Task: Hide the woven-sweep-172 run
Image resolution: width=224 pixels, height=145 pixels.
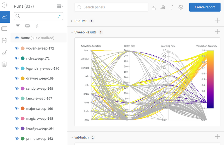Action: 17,48
